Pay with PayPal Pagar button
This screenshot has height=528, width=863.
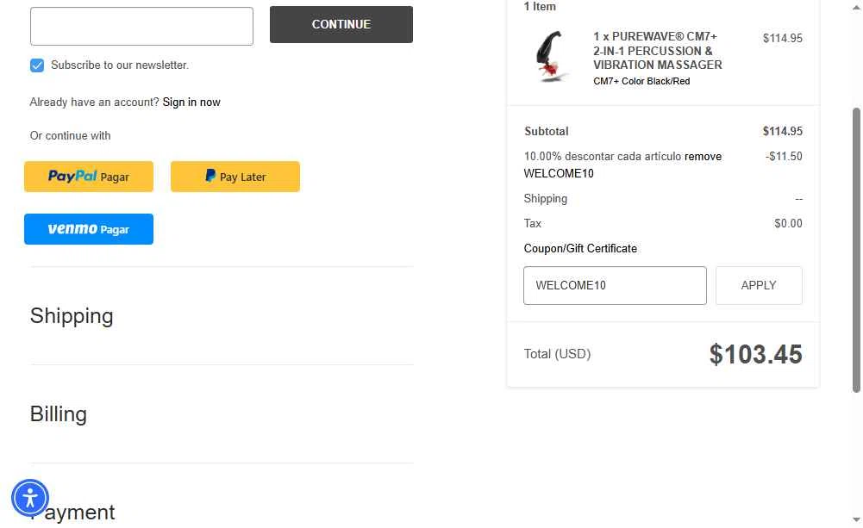click(x=89, y=177)
